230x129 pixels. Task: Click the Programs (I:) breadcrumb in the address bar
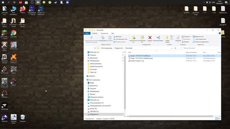click(119, 48)
